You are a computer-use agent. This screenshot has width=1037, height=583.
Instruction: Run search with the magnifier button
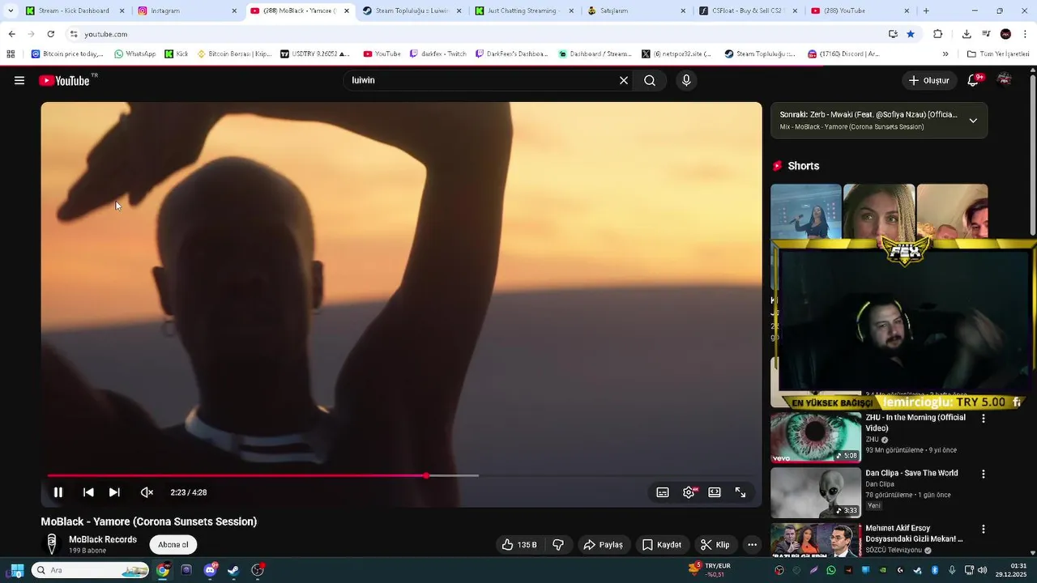coord(650,80)
